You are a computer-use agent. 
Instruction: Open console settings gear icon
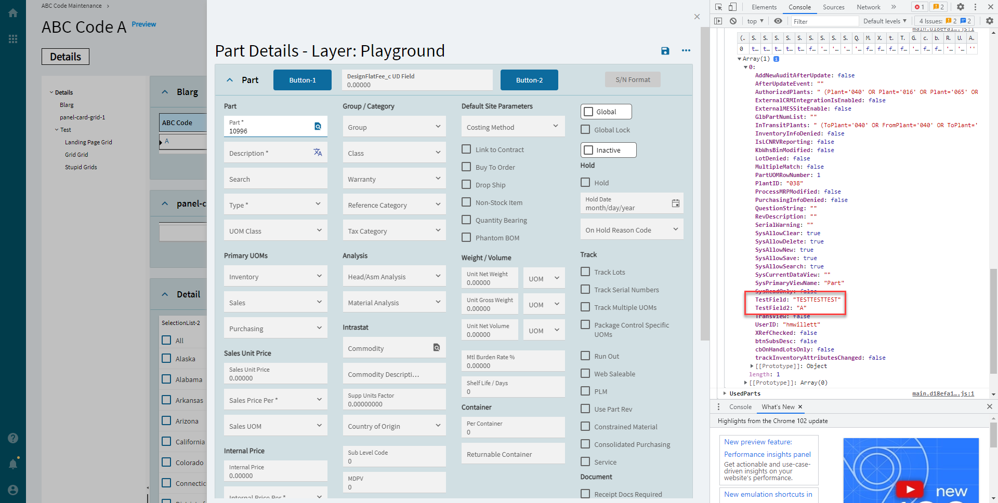pyautogui.click(x=990, y=21)
